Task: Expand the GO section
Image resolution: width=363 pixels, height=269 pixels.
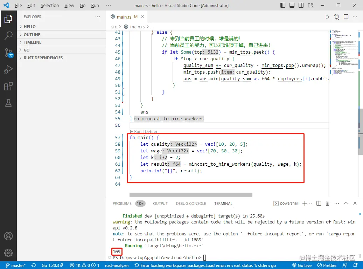Action: [x=61, y=50]
